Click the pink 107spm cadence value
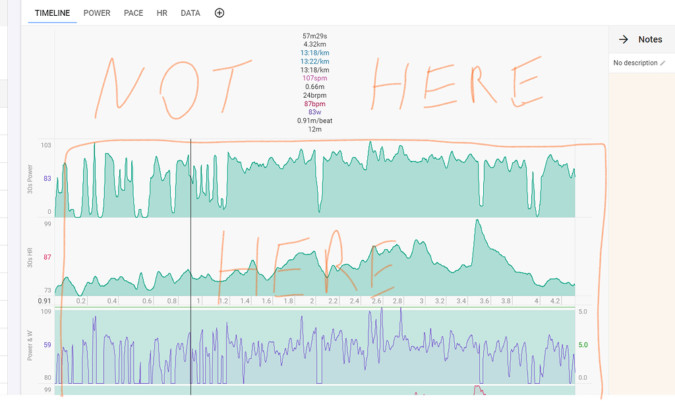Viewport: 675px width, 401px height. point(314,78)
